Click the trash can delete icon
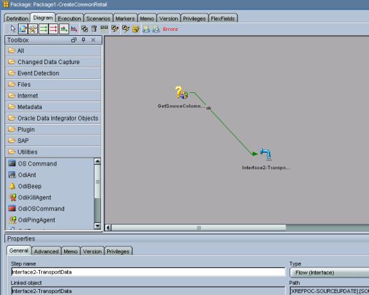369x295 pixels. click(x=94, y=29)
